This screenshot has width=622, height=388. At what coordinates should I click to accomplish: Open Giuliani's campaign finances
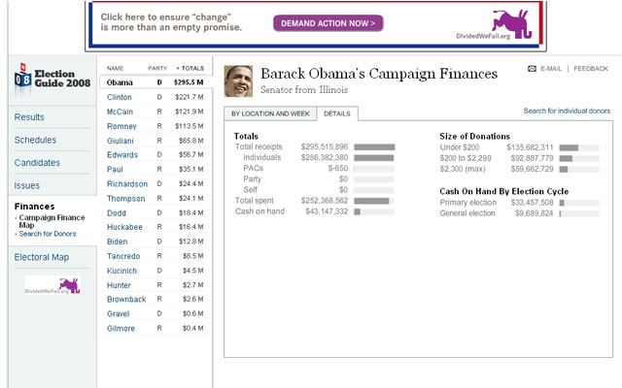click(121, 141)
